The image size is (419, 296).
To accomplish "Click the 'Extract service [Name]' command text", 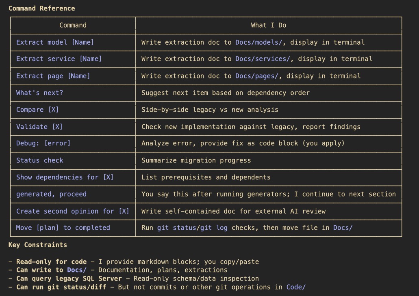I will (x=59, y=59).
